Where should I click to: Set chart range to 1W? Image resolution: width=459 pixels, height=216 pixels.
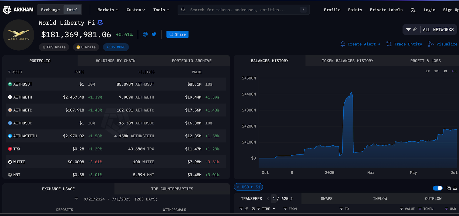(x=428, y=71)
